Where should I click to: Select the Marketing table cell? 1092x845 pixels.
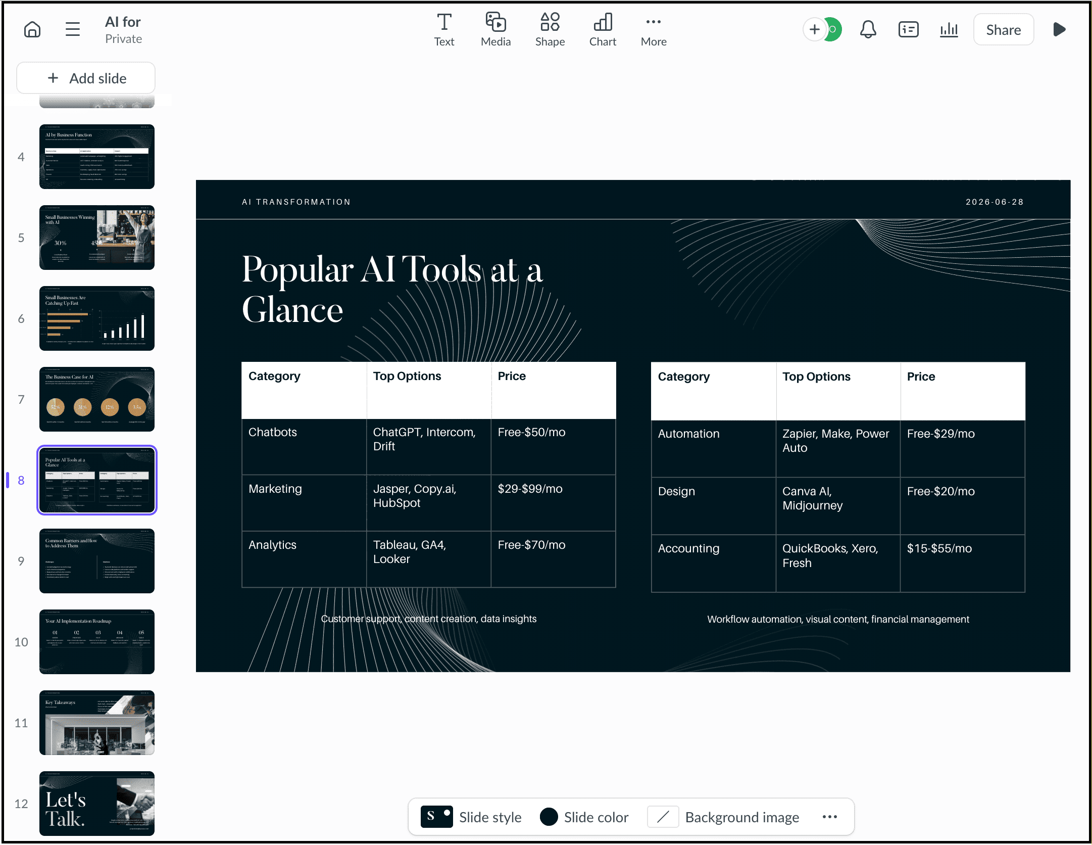coord(304,503)
